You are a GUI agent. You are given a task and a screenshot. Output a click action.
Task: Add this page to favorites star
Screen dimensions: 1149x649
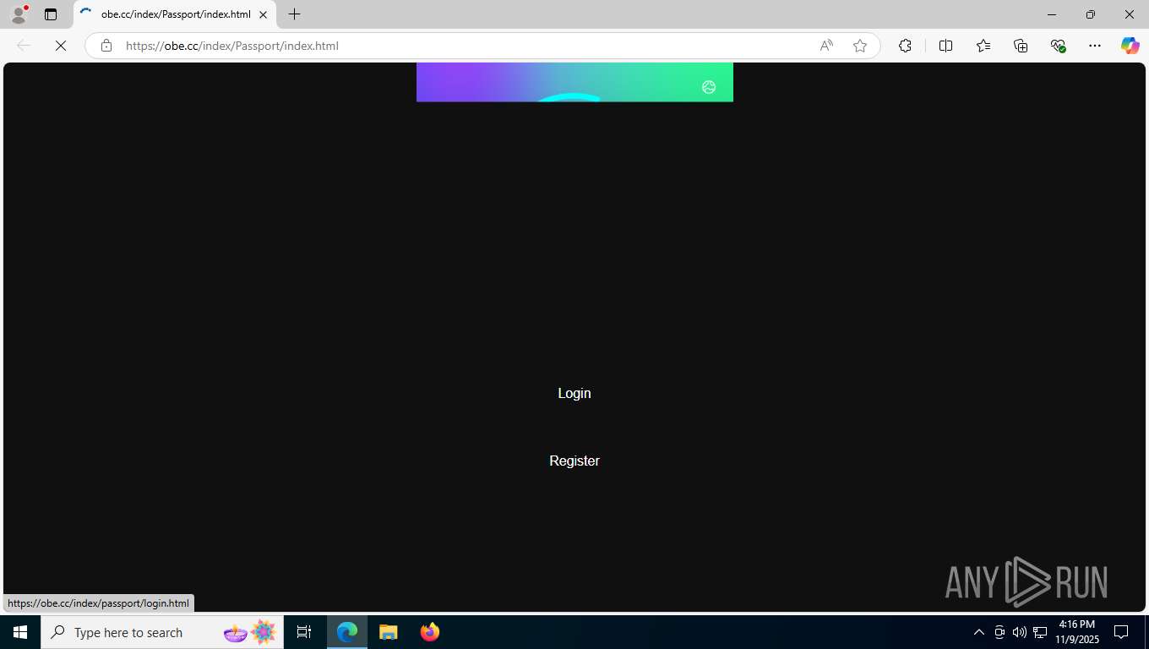pyautogui.click(x=860, y=46)
